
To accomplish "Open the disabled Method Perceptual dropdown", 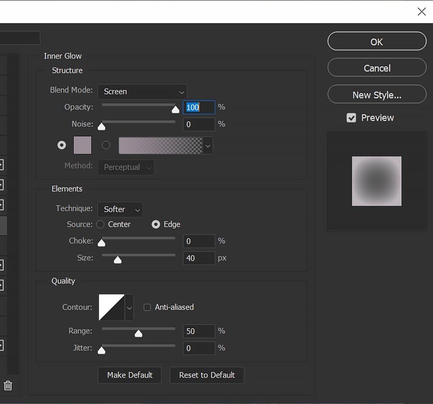I will 126,167.
